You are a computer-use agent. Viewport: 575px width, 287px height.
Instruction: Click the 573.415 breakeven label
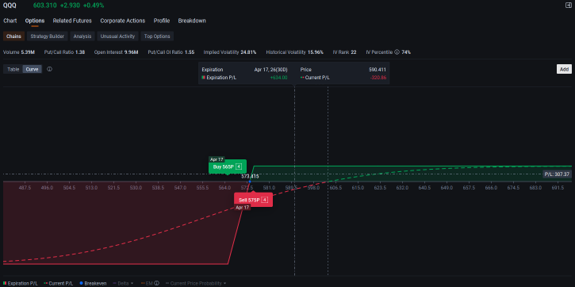(250, 176)
